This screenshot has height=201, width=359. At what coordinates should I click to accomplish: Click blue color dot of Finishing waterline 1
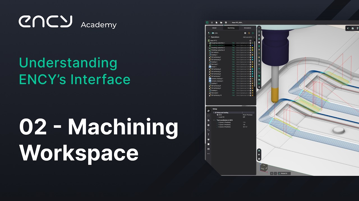pyautogui.click(x=252, y=45)
